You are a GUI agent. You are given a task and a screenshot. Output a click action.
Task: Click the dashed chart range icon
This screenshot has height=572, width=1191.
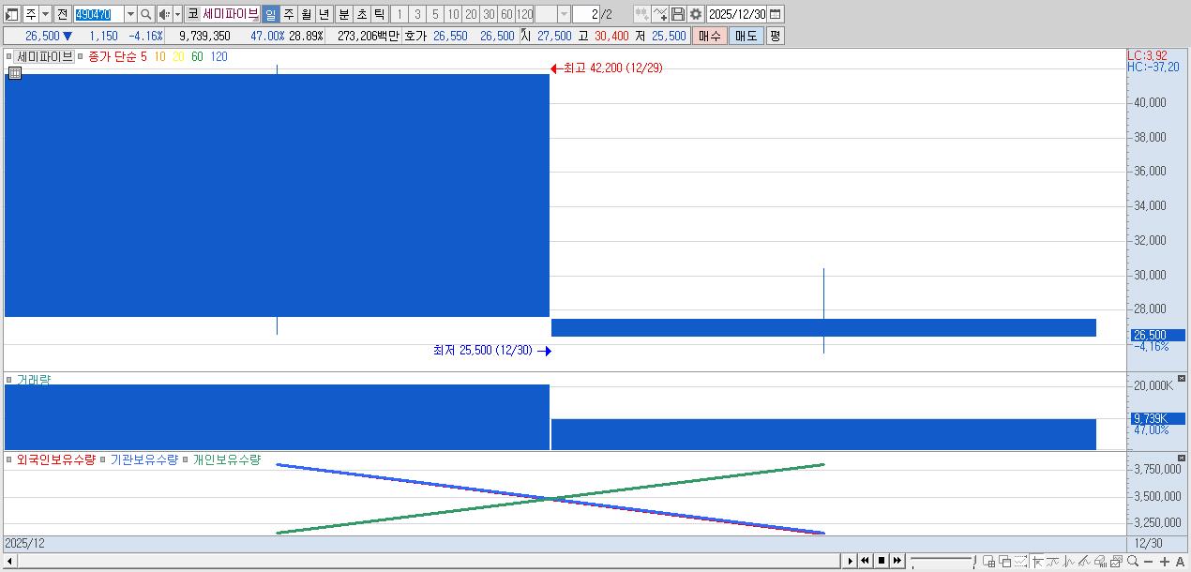point(1021,562)
